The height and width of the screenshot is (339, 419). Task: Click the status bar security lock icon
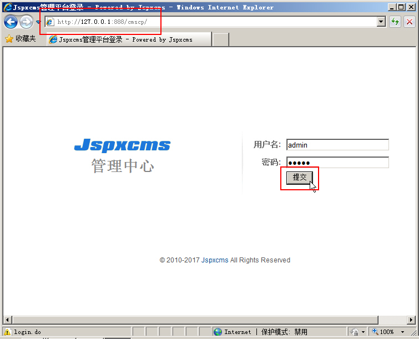click(x=354, y=332)
